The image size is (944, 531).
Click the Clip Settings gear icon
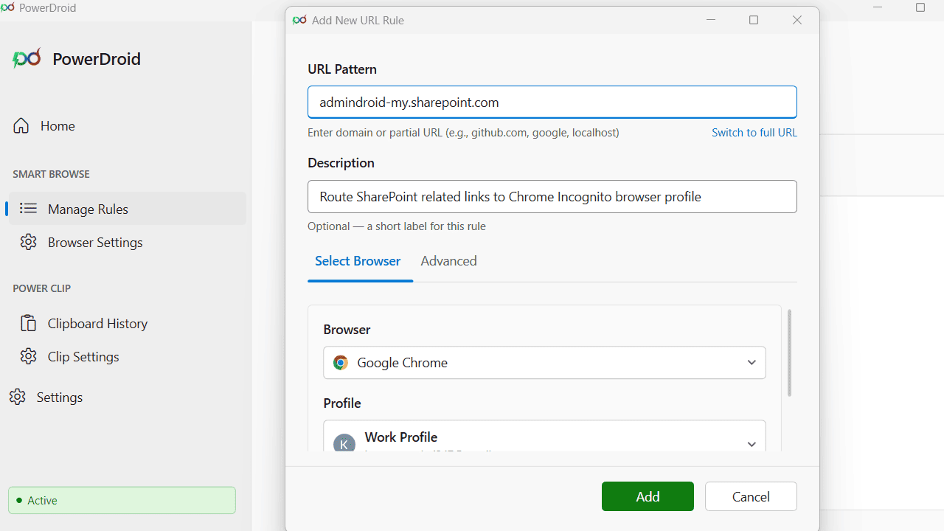click(x=29, y=356)
